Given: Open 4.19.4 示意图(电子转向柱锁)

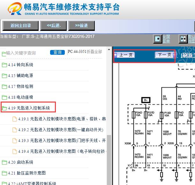Looking at the screenshot, I should 62,151.
